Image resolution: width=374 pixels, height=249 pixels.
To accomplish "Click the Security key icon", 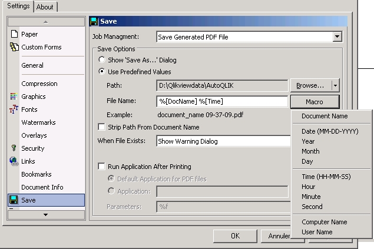I will tap(14, 148).
